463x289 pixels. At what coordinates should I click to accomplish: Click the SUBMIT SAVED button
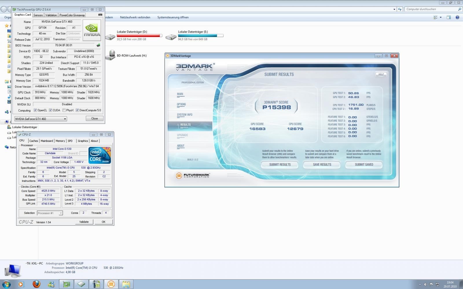364,165
